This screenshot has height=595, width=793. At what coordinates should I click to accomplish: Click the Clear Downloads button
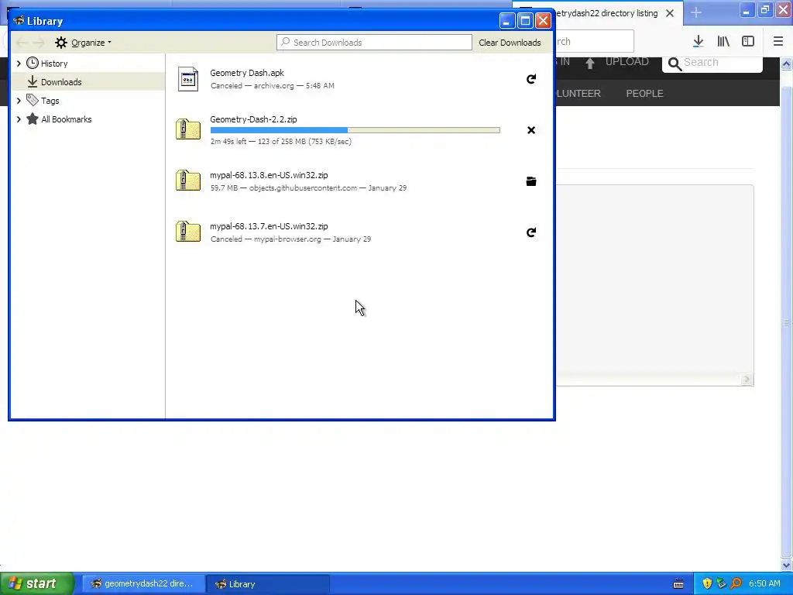510,43
